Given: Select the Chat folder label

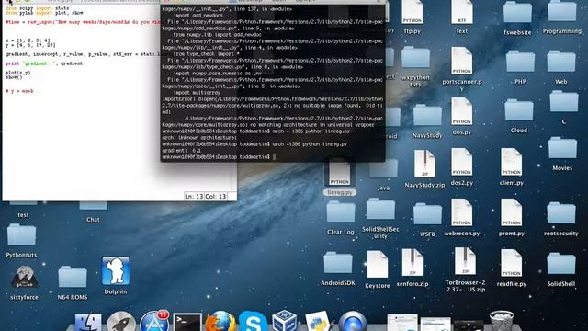Looking at the screenshot, I should point(93,220).
